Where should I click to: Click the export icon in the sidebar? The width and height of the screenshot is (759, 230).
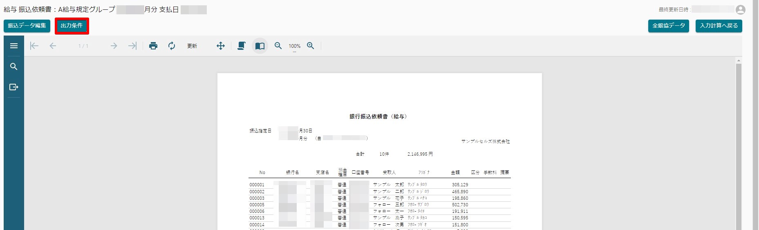pyautogui.click(x=14, y=87)
